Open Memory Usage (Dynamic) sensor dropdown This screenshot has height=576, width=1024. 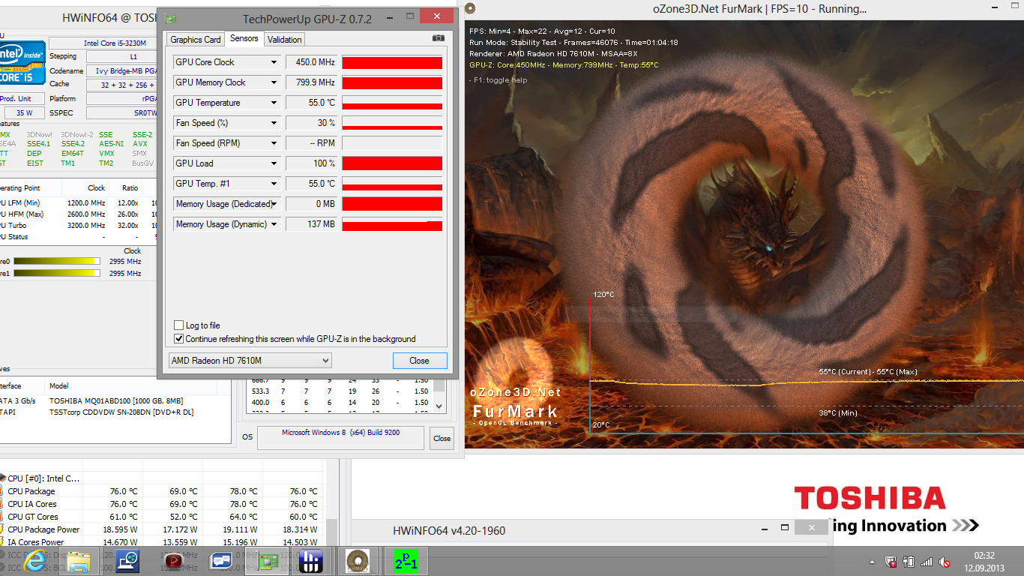click(274, 224)
